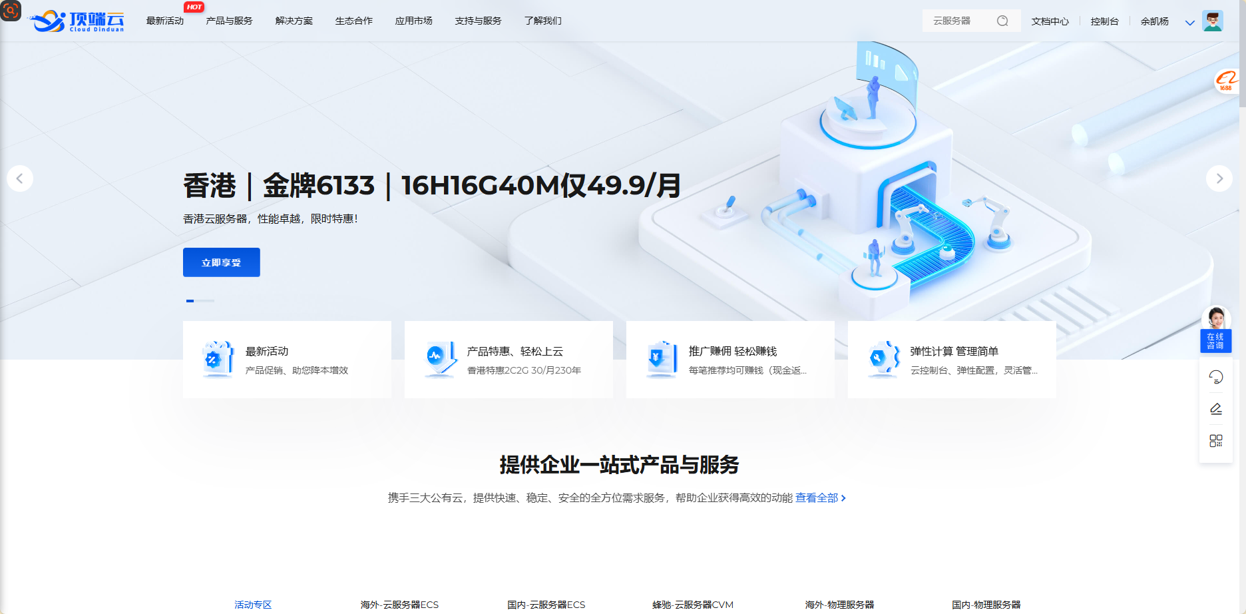Open the 1688 floating badge
Screen dimensions: 1246x614
tap(1225, 81)
